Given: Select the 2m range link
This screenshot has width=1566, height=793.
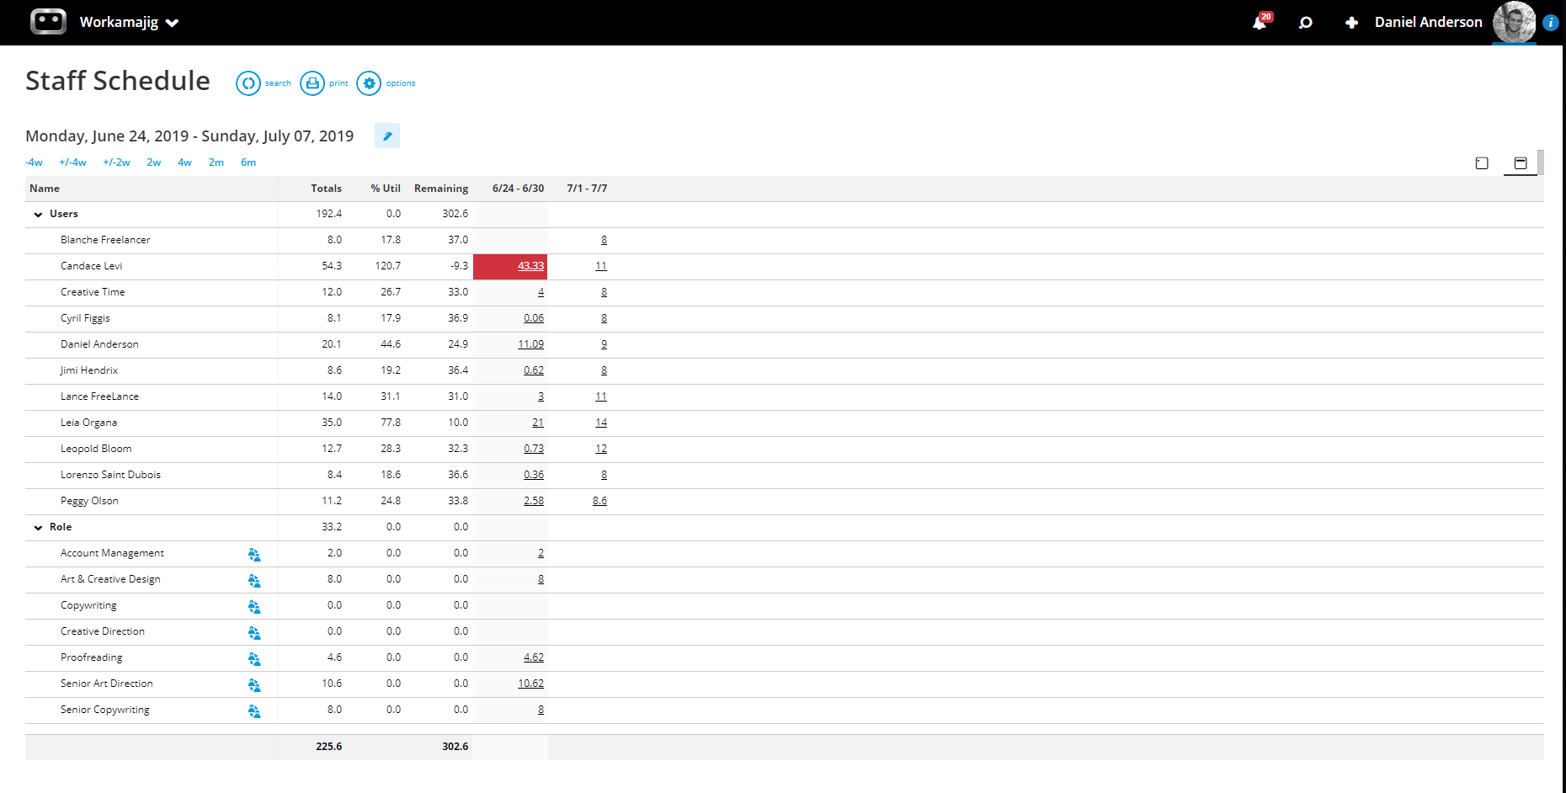Looking at the screenshot, I should (x=216, y=162).
